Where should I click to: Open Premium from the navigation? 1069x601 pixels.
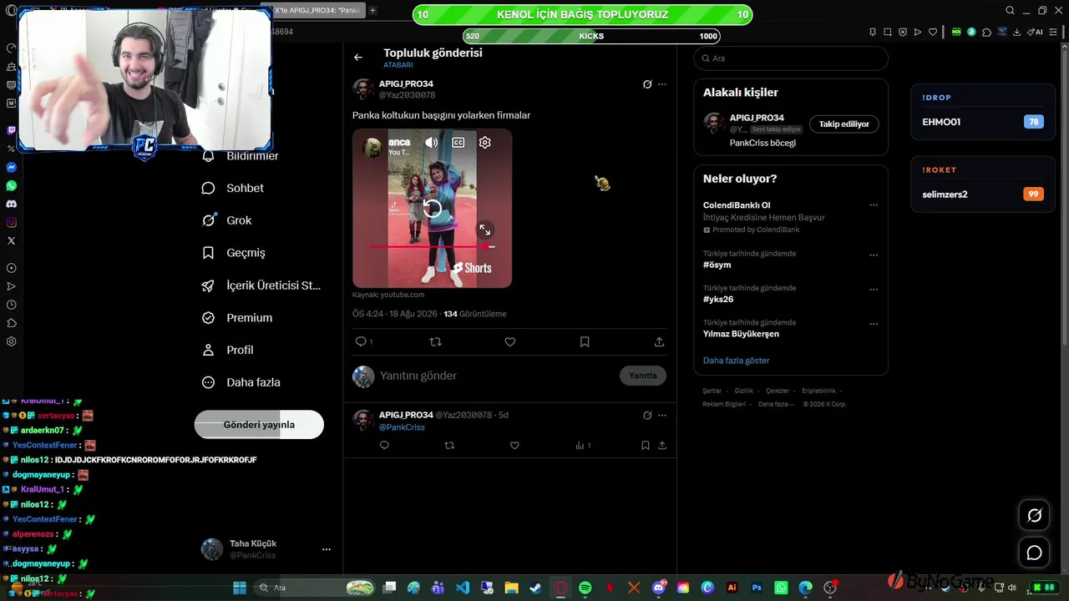pos(237,318)
